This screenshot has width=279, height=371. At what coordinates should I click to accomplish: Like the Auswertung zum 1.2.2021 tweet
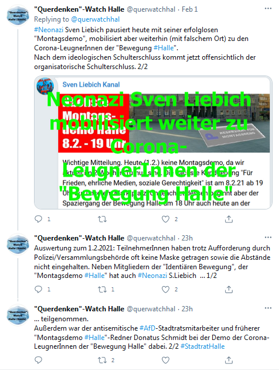[x=165, y=290]
